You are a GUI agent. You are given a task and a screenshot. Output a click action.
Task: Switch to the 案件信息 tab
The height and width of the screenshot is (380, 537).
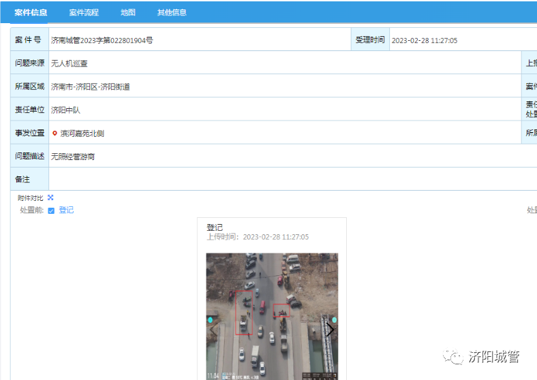31,12
